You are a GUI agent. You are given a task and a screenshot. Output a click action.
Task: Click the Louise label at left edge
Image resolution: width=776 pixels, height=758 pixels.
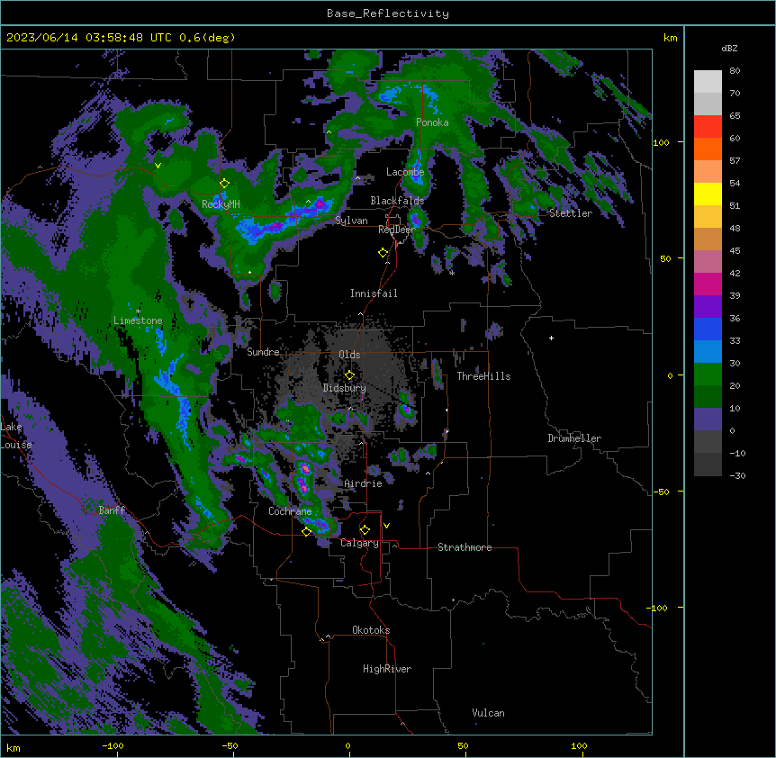coord(15,445)
